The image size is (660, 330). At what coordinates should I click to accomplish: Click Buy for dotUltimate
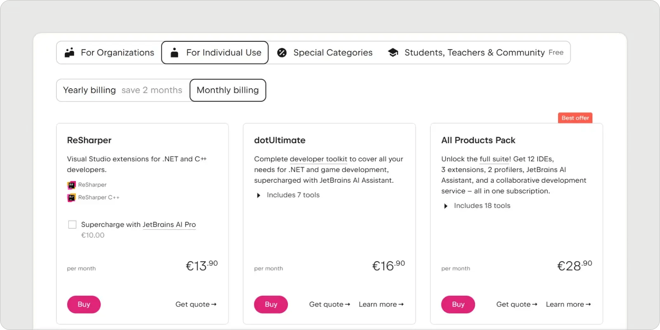pyautogui.click(x=271, y=304)
